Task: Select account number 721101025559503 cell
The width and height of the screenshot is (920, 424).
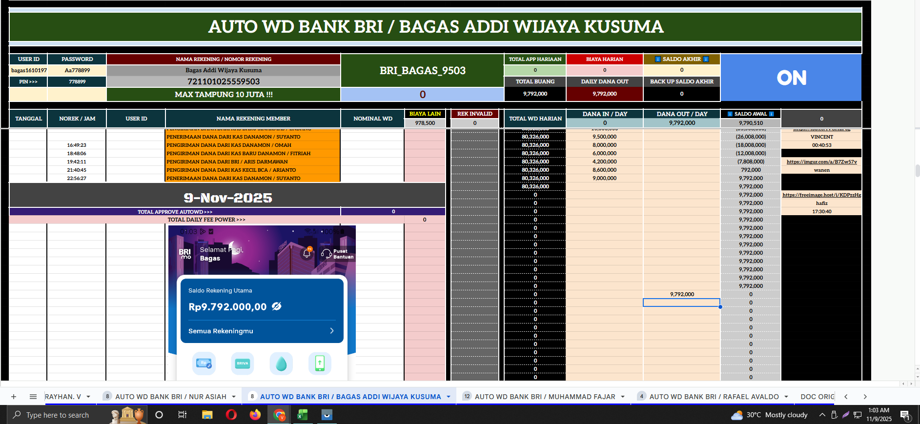Action: (224, 81)
